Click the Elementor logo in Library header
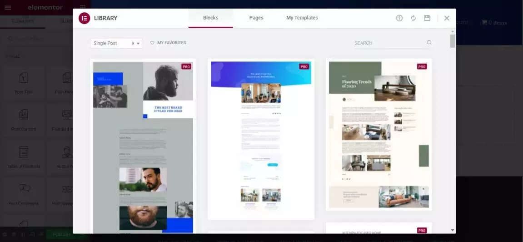The image size is (523, 242). click(x=85, y=18)
